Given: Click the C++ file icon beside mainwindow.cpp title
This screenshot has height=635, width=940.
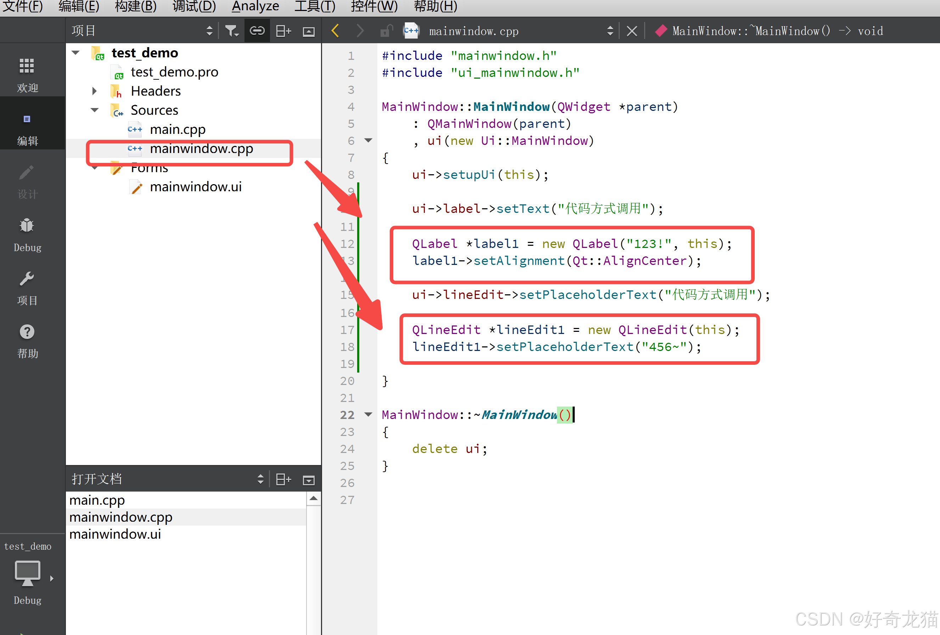Looking at the screenshot, I should [x=411, y=31].
